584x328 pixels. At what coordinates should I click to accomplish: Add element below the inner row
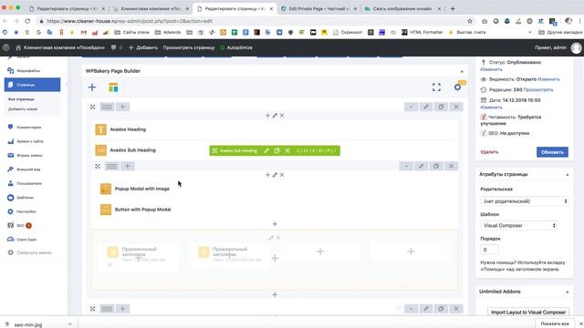pos(275,224)
